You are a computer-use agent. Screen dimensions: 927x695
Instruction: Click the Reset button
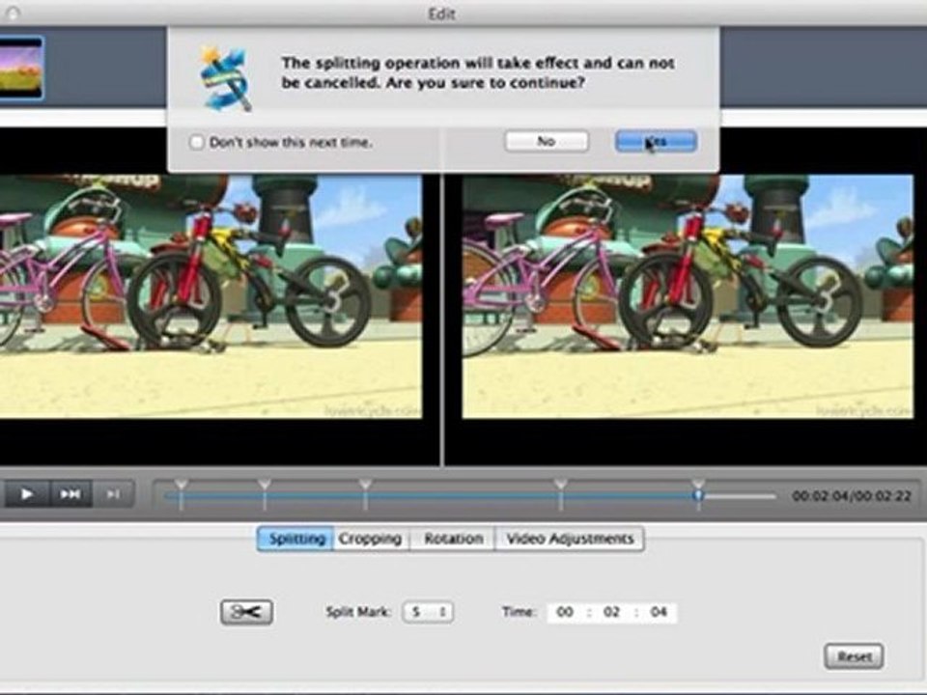(x=854, y=656)
